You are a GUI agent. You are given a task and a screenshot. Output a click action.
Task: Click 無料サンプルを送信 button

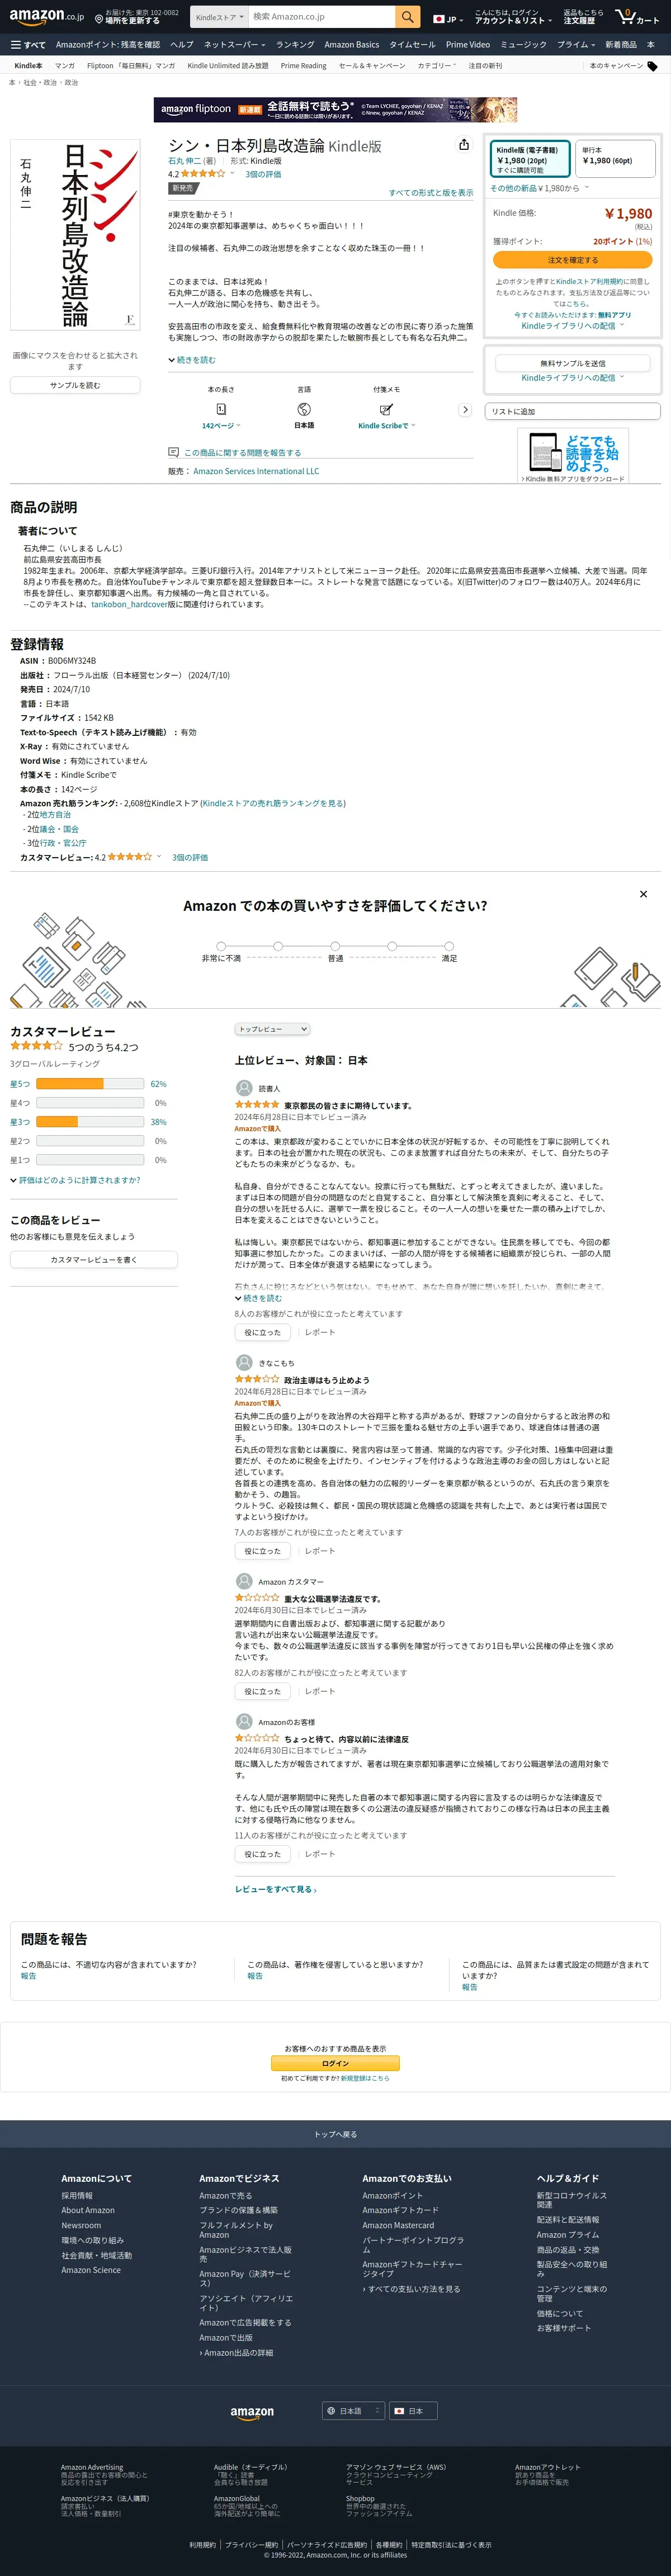[573, 363]
